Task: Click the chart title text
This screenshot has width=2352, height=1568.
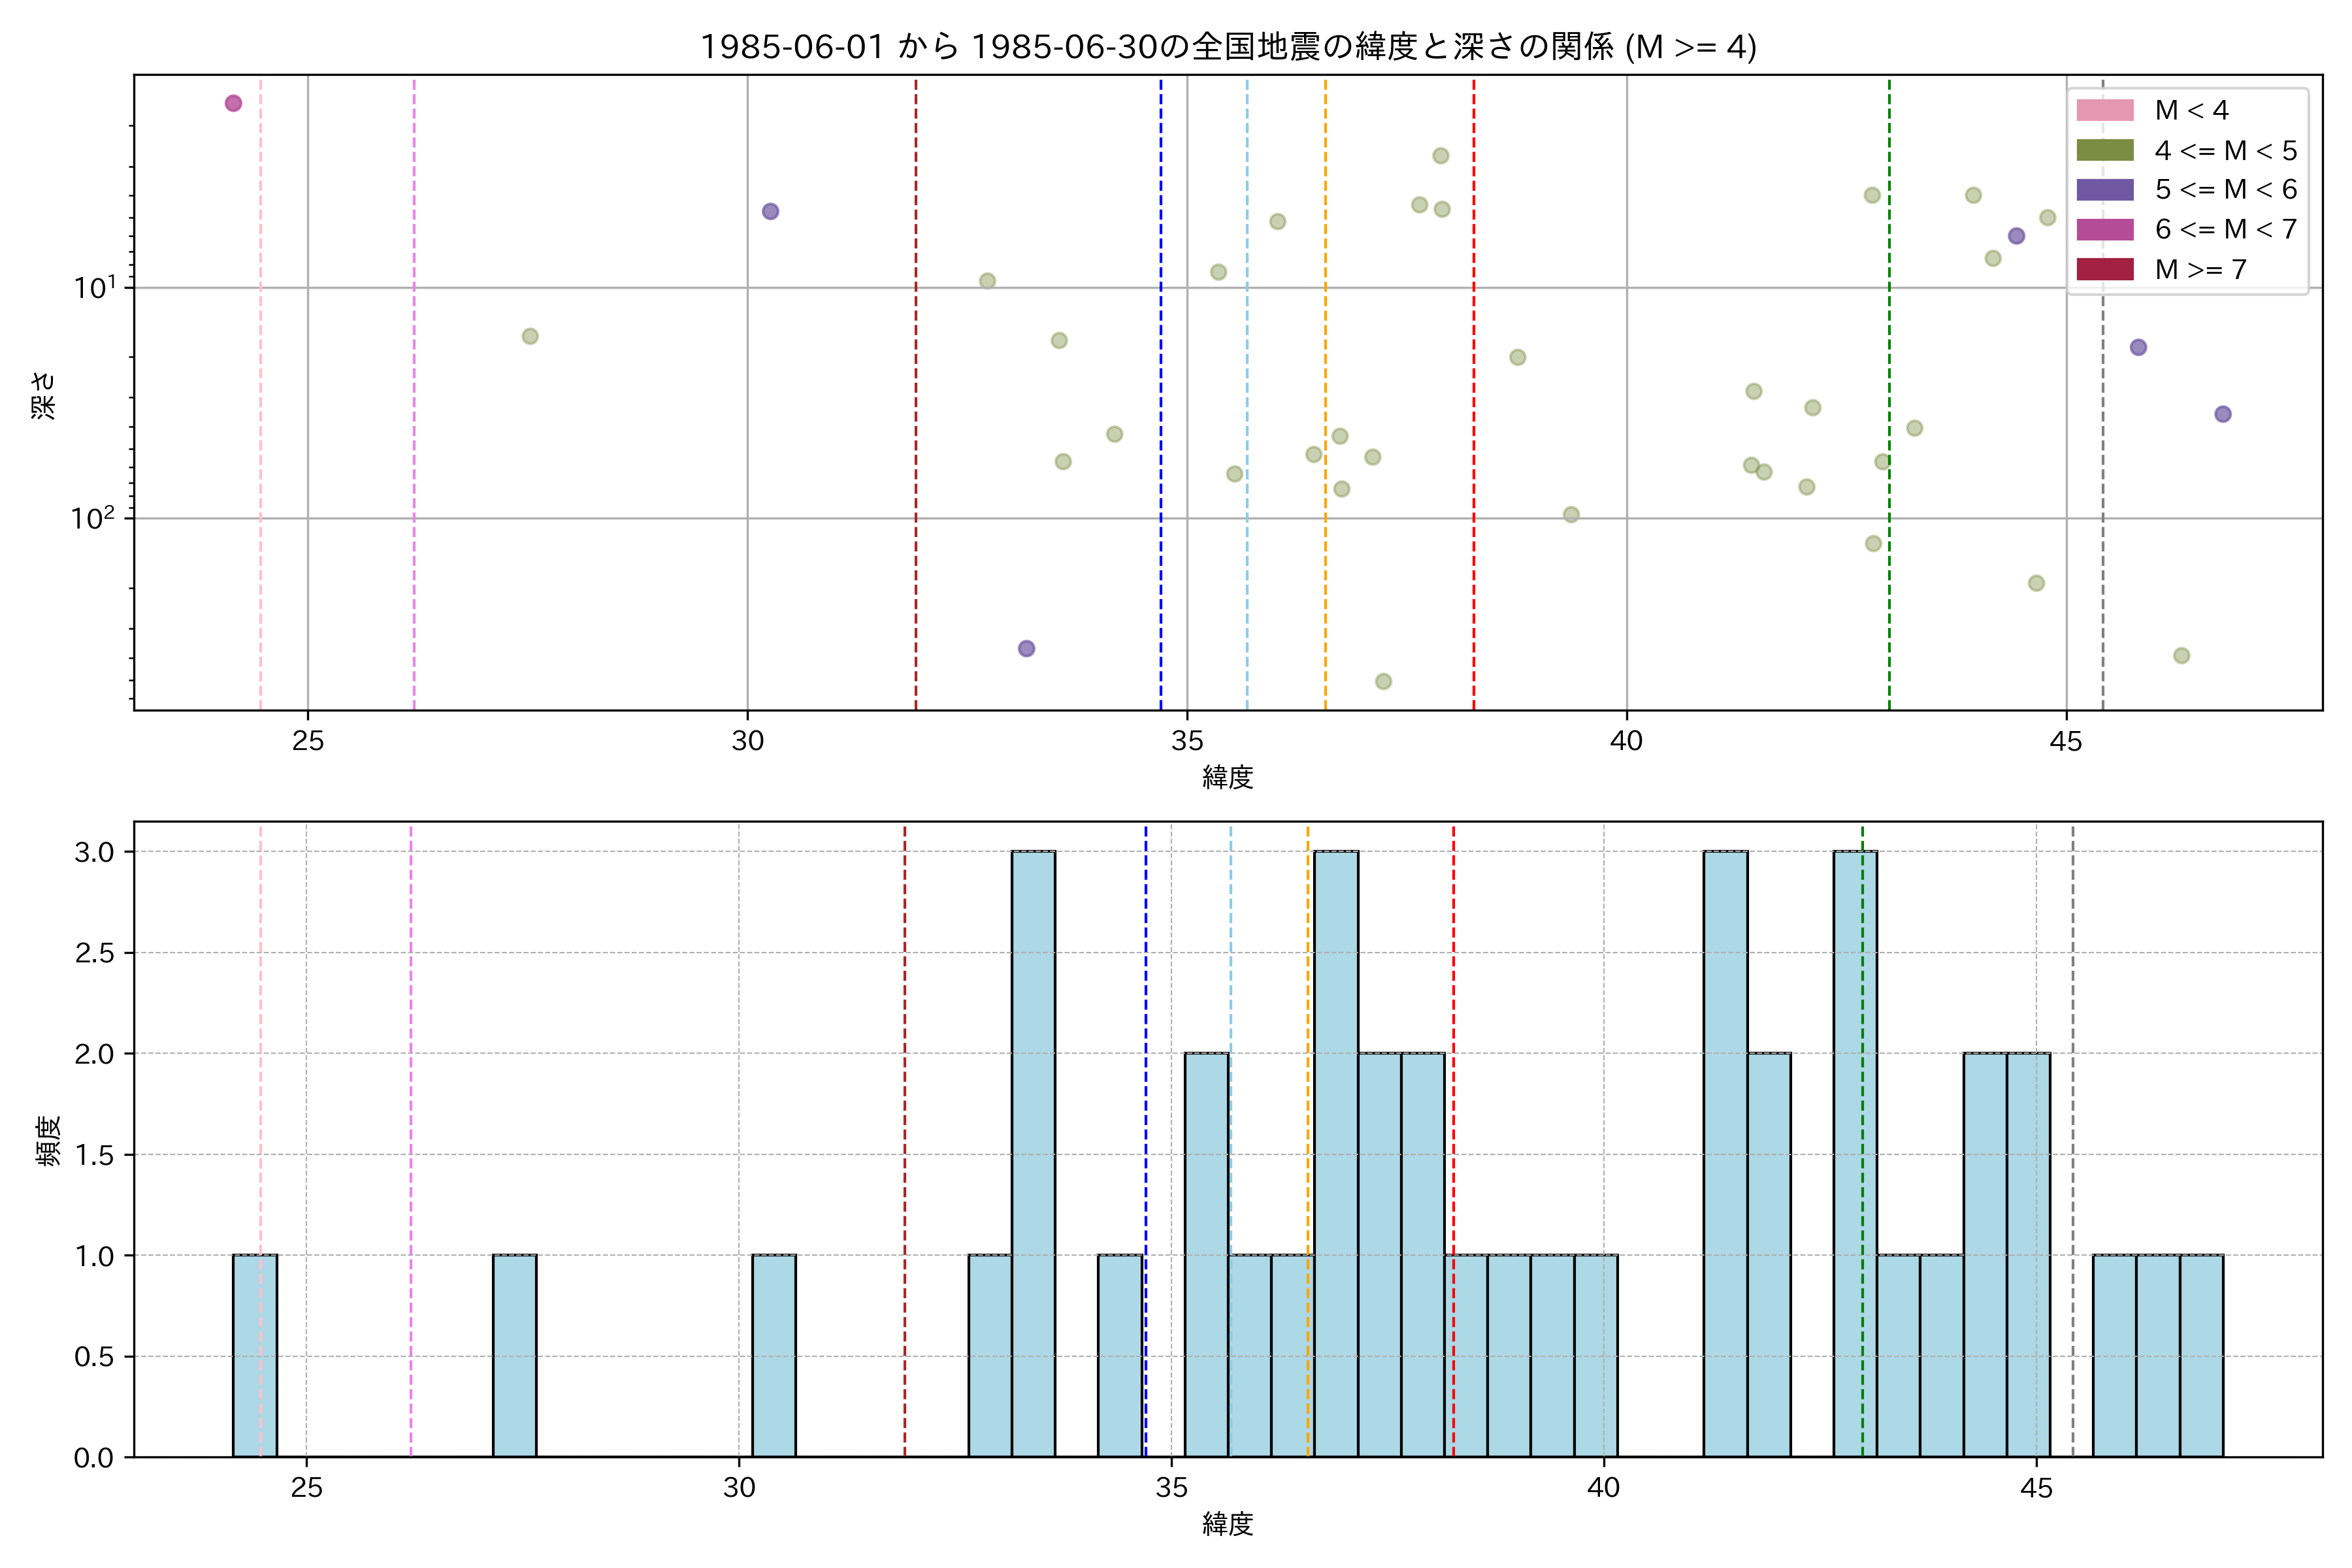Action: coord(1227,47)
